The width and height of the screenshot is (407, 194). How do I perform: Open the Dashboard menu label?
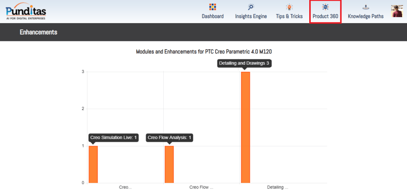[x=213, y=16]
